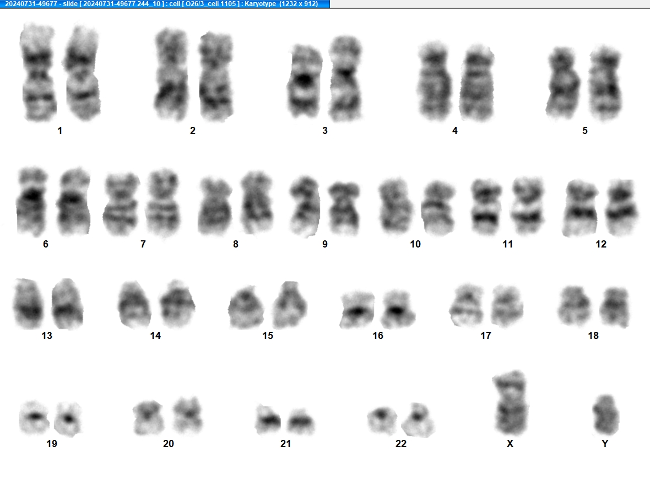Click the label '7' under chromosome pair
Image resolution: width=650 pixels, height=495 pixels.
(x=143, y=244)
